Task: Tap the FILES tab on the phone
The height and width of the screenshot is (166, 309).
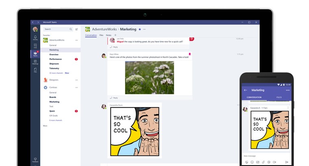Action: [279, 97]
